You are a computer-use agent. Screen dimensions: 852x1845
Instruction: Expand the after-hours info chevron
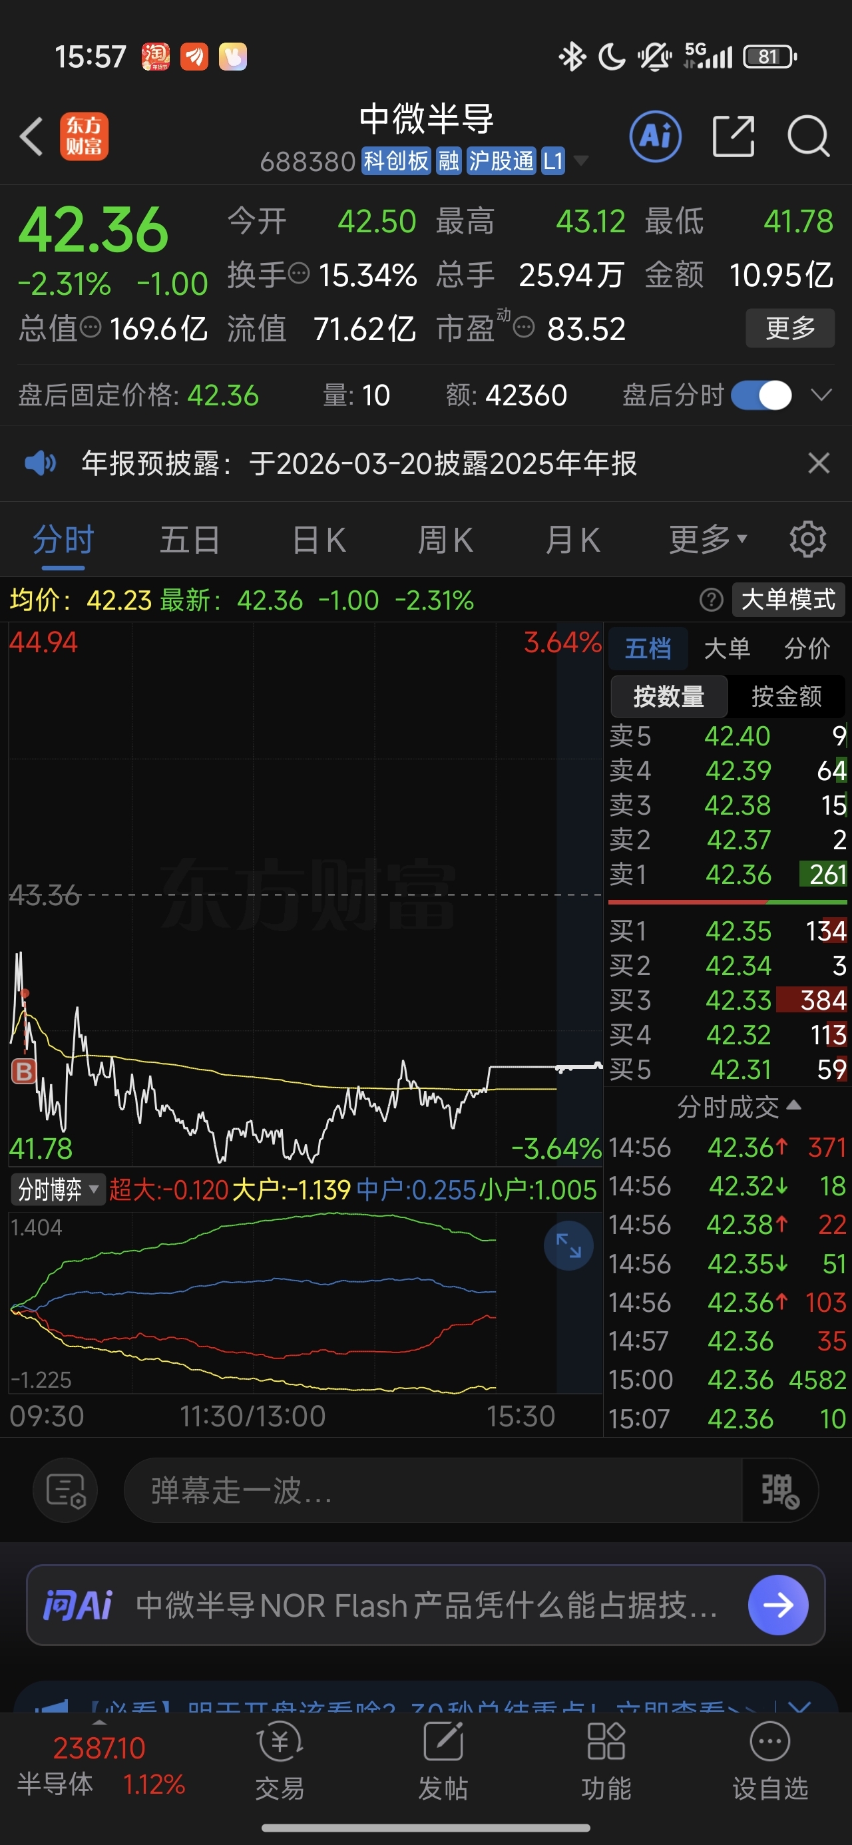click(821, 395)
